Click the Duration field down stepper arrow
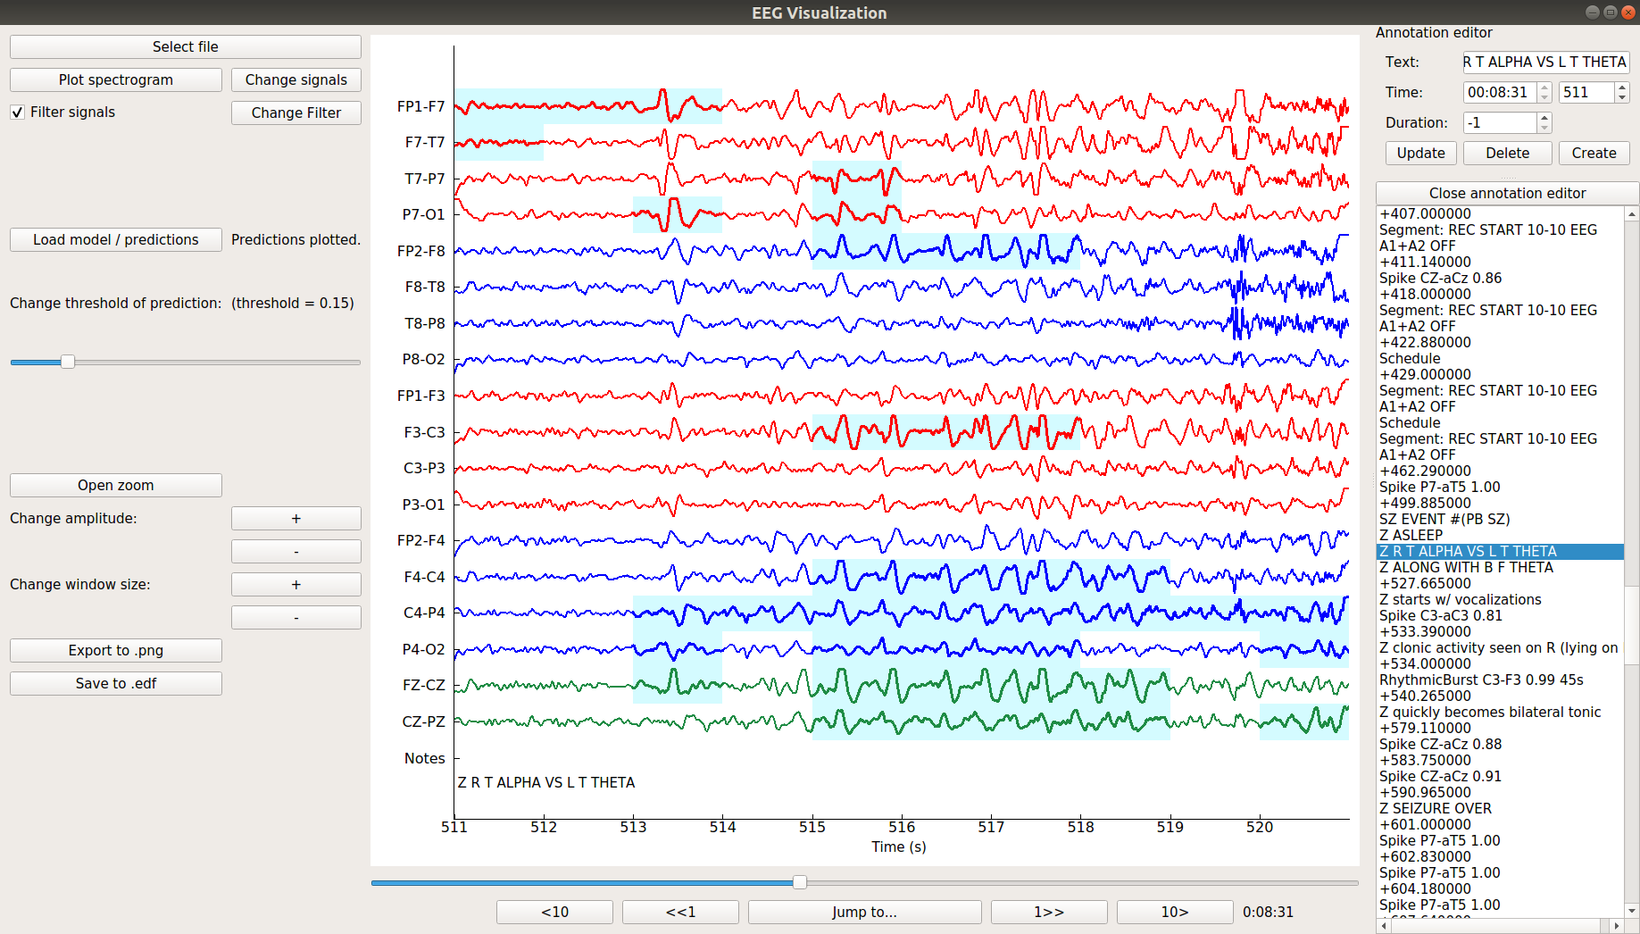 [1544, 128]
